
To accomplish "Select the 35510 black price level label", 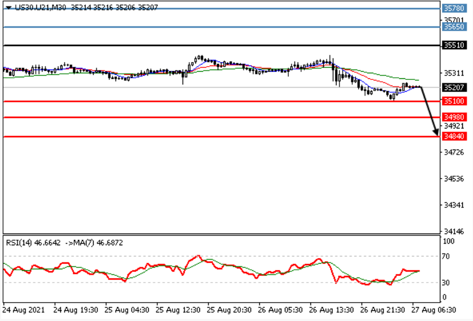I will point(454,45).
